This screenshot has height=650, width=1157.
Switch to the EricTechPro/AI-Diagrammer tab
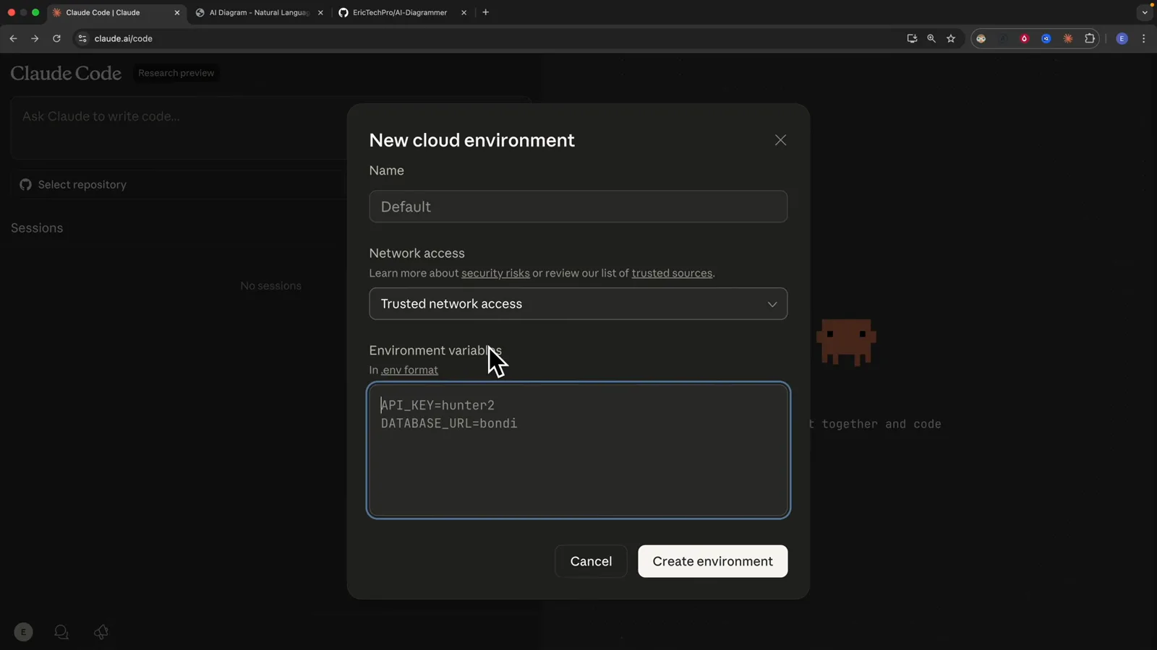(x=399, y=12)
